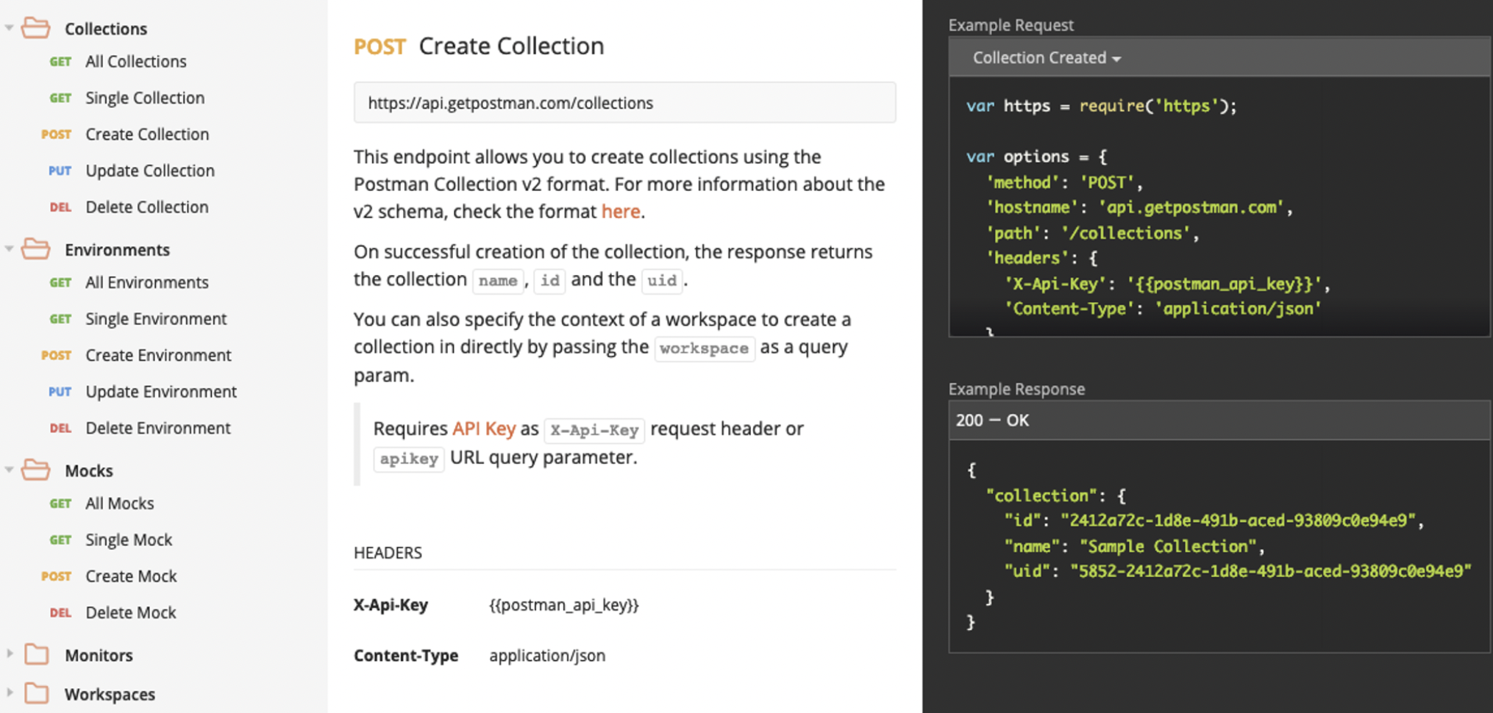Follow the API Key link
The width and height of the screenshot is (1493, 713).
click(483, 429)
